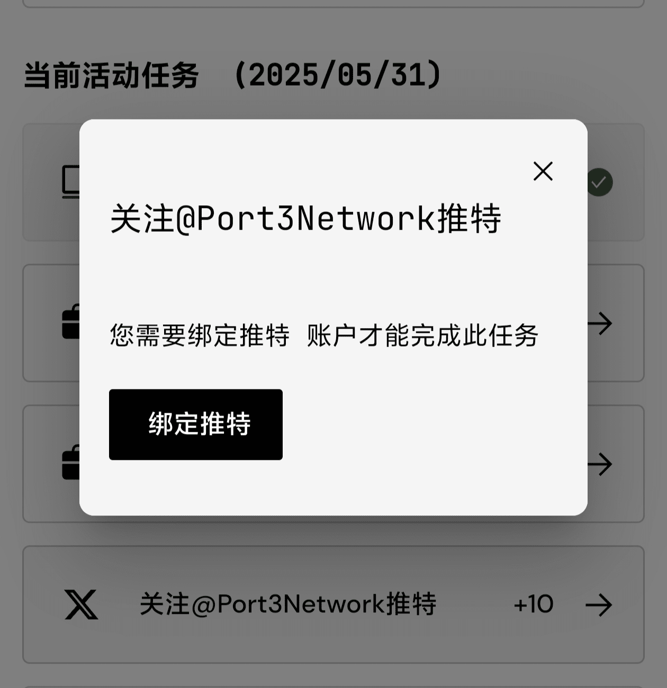This screenshot has height=688, width=667.
Task: Click the X logo task card background
Action: tap(333, 604)
